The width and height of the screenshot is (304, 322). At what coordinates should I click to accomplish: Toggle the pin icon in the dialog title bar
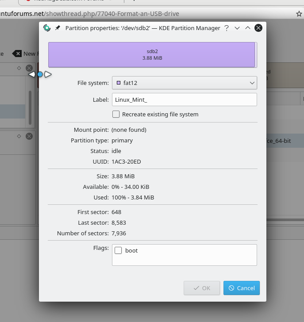pos(58,28)
